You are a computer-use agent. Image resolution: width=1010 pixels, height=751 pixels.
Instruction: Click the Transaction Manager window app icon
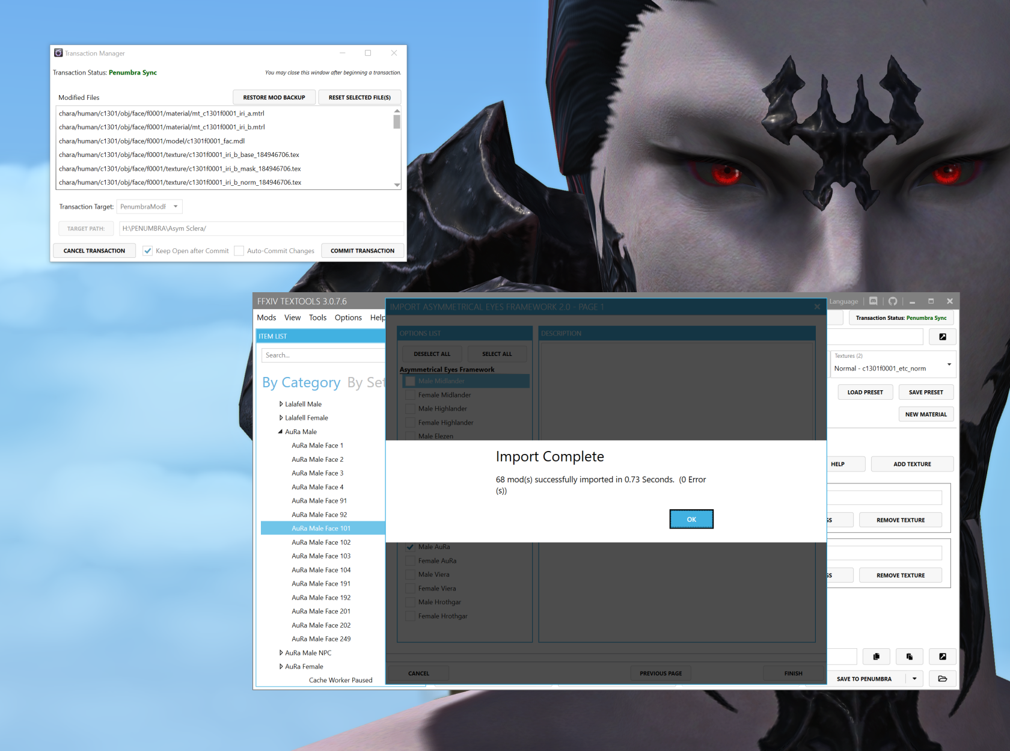pos(58,53)
